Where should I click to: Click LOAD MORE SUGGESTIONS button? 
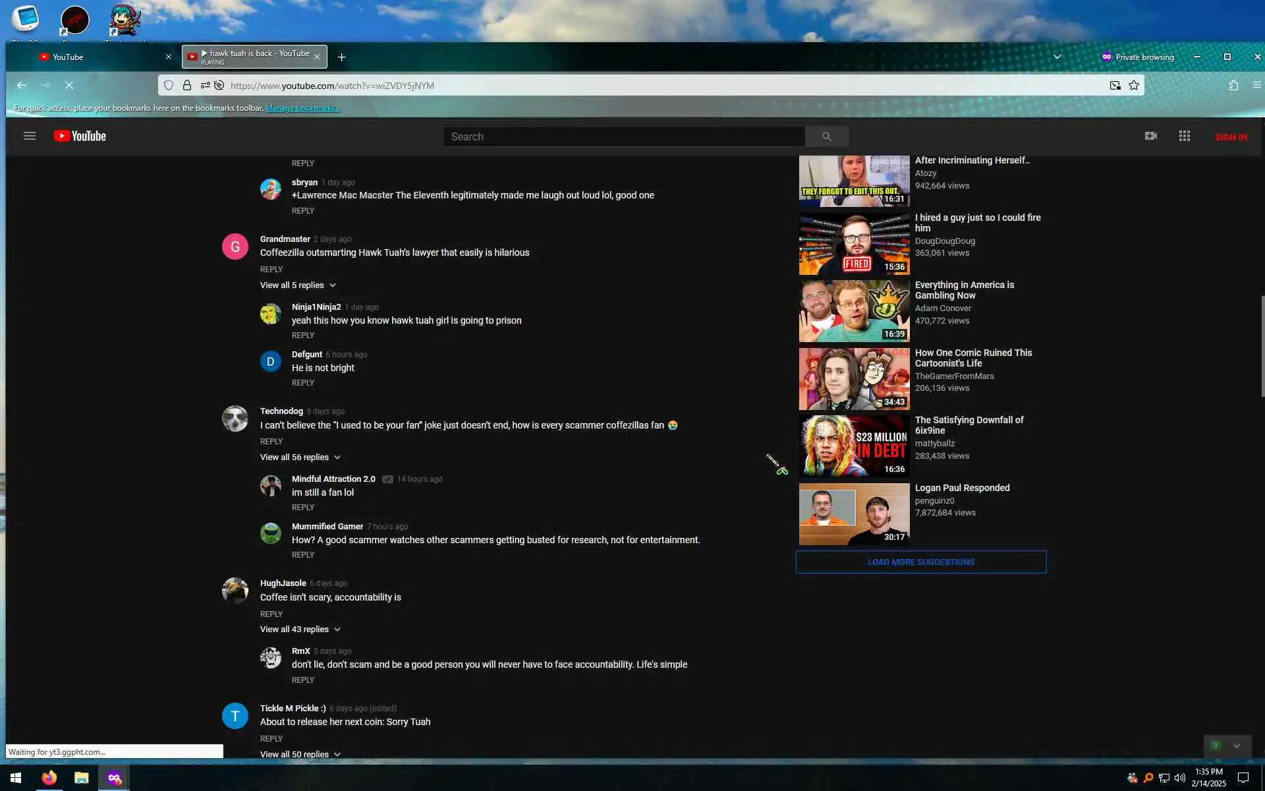click(x=920, y=562)
